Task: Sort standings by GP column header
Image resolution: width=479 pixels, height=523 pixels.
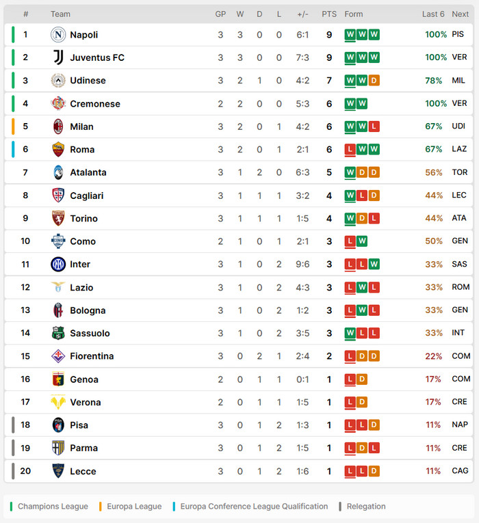Action: [x=220, y=14]
